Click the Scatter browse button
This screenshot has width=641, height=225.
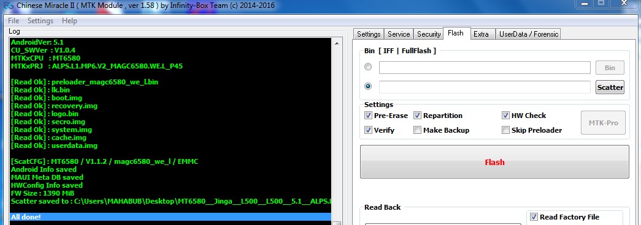click(610, 87)
